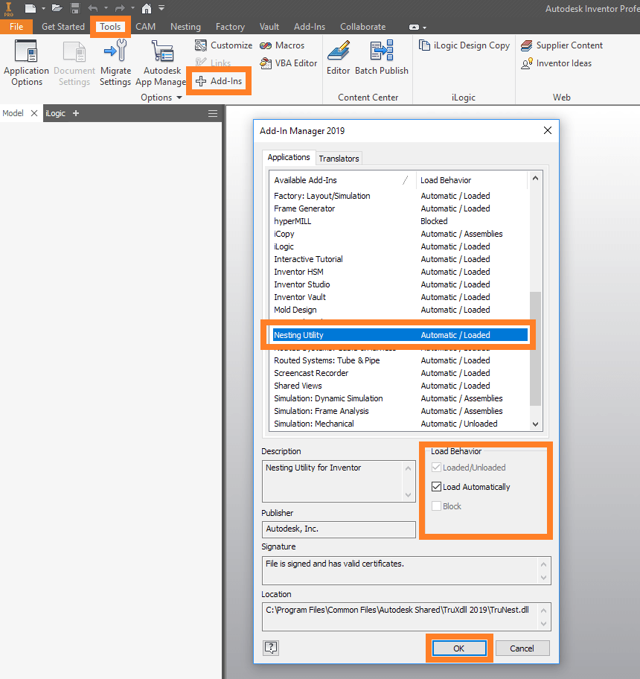Screen dimensions: 640x679
Task: Open Supplier Content
Action: pyautogui.click(x=562, y=45)
